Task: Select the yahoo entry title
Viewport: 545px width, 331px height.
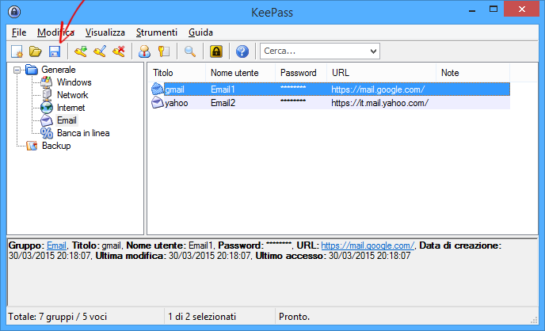Action: pyautogui.click(x=176, y=103)
